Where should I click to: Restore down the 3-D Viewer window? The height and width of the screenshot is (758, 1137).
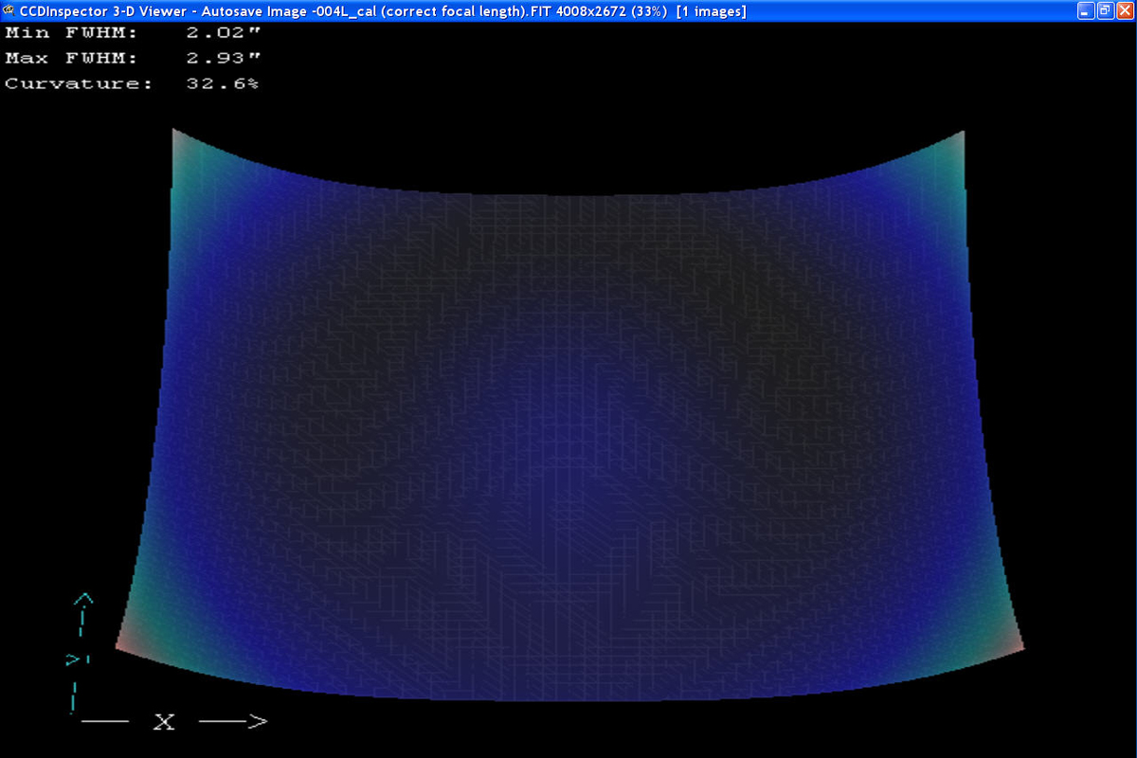(x=1106, y=10)
